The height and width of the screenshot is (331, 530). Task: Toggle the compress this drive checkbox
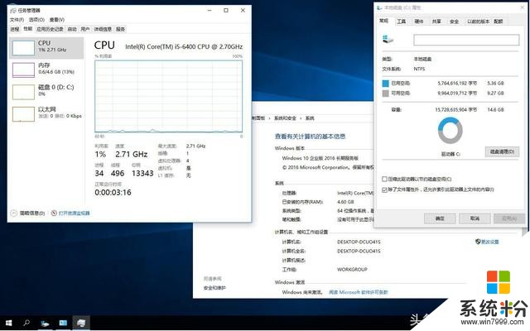[x=384, y=179]
